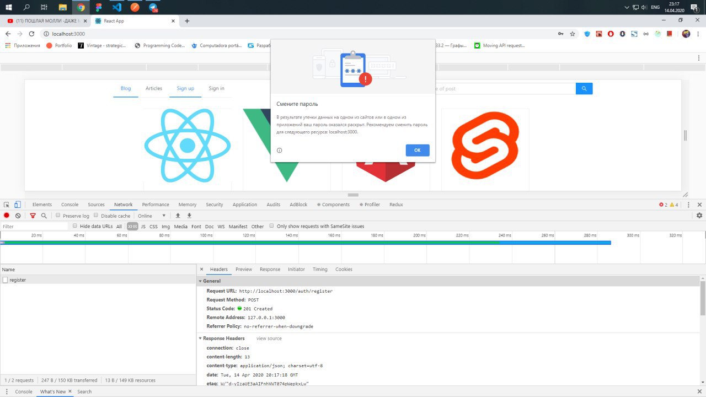Check Only show requests with SameSite issues

[271, 226]
